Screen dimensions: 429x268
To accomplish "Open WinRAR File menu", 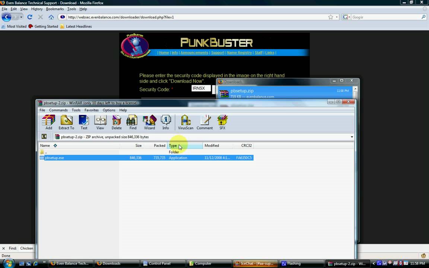I will (42, 110).
